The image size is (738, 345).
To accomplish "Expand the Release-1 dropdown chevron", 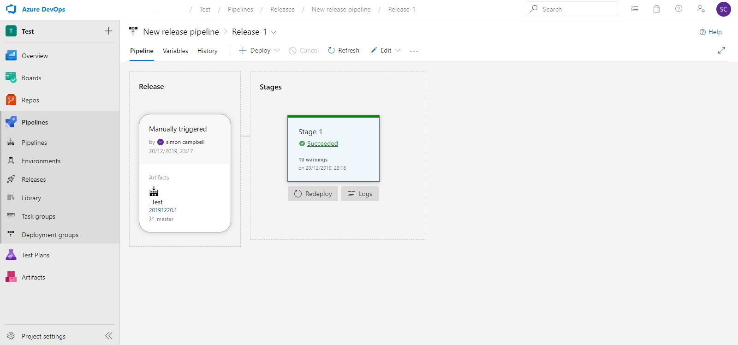I will [x=274, y=32].
